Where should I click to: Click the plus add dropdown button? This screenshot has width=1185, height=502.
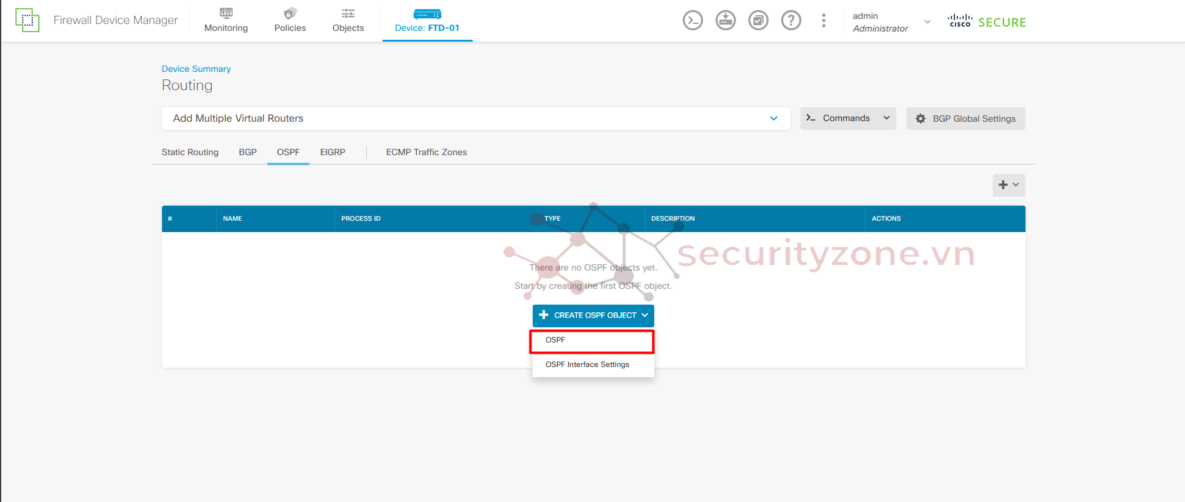coord(1009,185)
